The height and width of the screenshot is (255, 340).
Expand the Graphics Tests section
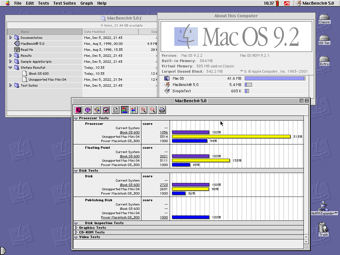coord(76,228)
